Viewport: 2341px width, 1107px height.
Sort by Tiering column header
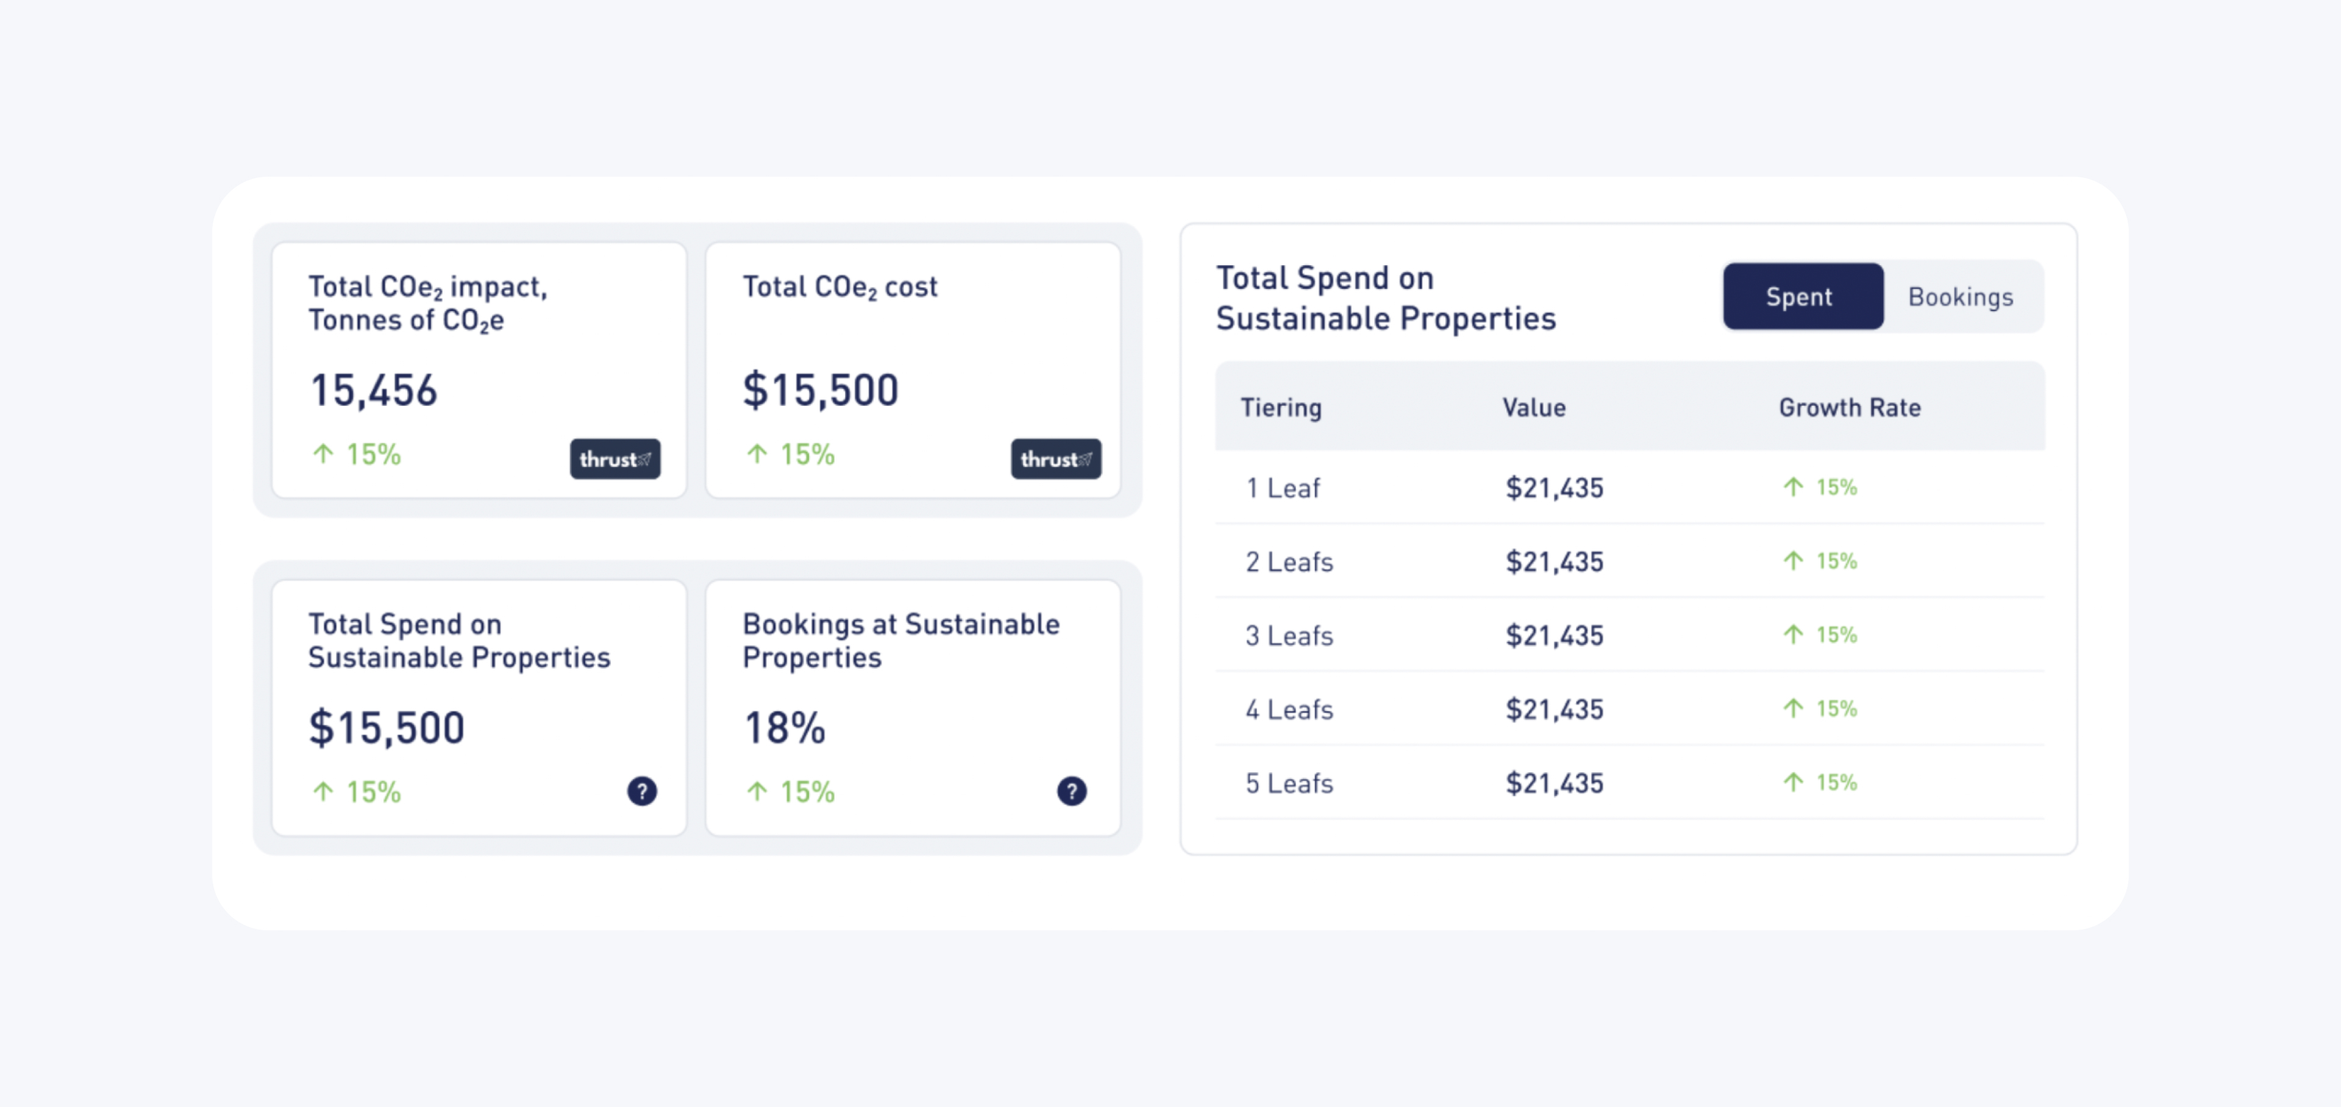[x=1280, y=407]
